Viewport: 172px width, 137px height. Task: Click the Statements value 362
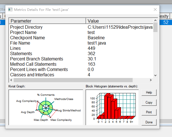coord(91,54)
